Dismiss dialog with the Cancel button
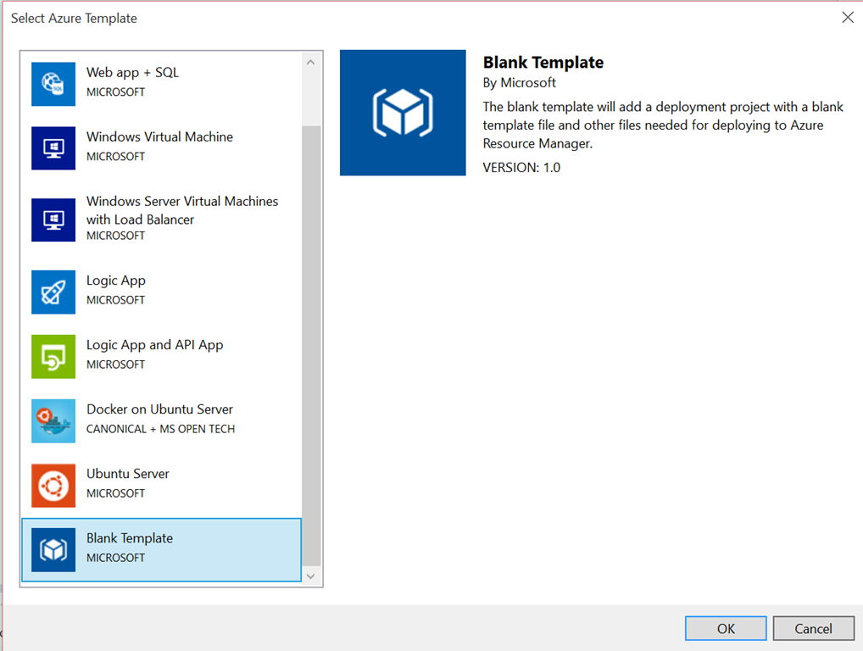The width and height of the screenshot is (863, 651). [814, 628]
